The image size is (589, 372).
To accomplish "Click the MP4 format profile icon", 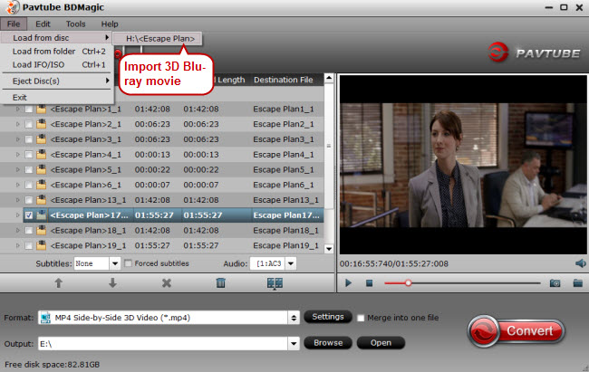I will click(x=45, y=318).
